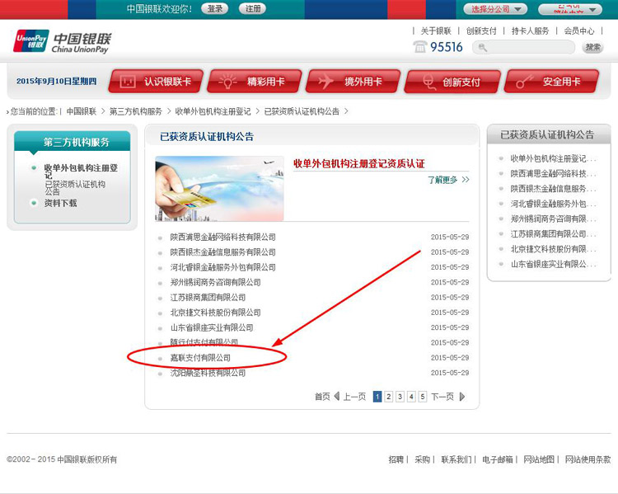Image resolution: width=618 pixels, height=494 pixels.
Task: Open 山东省银座实业有限公... in right panel
Action: pos(553,265)
